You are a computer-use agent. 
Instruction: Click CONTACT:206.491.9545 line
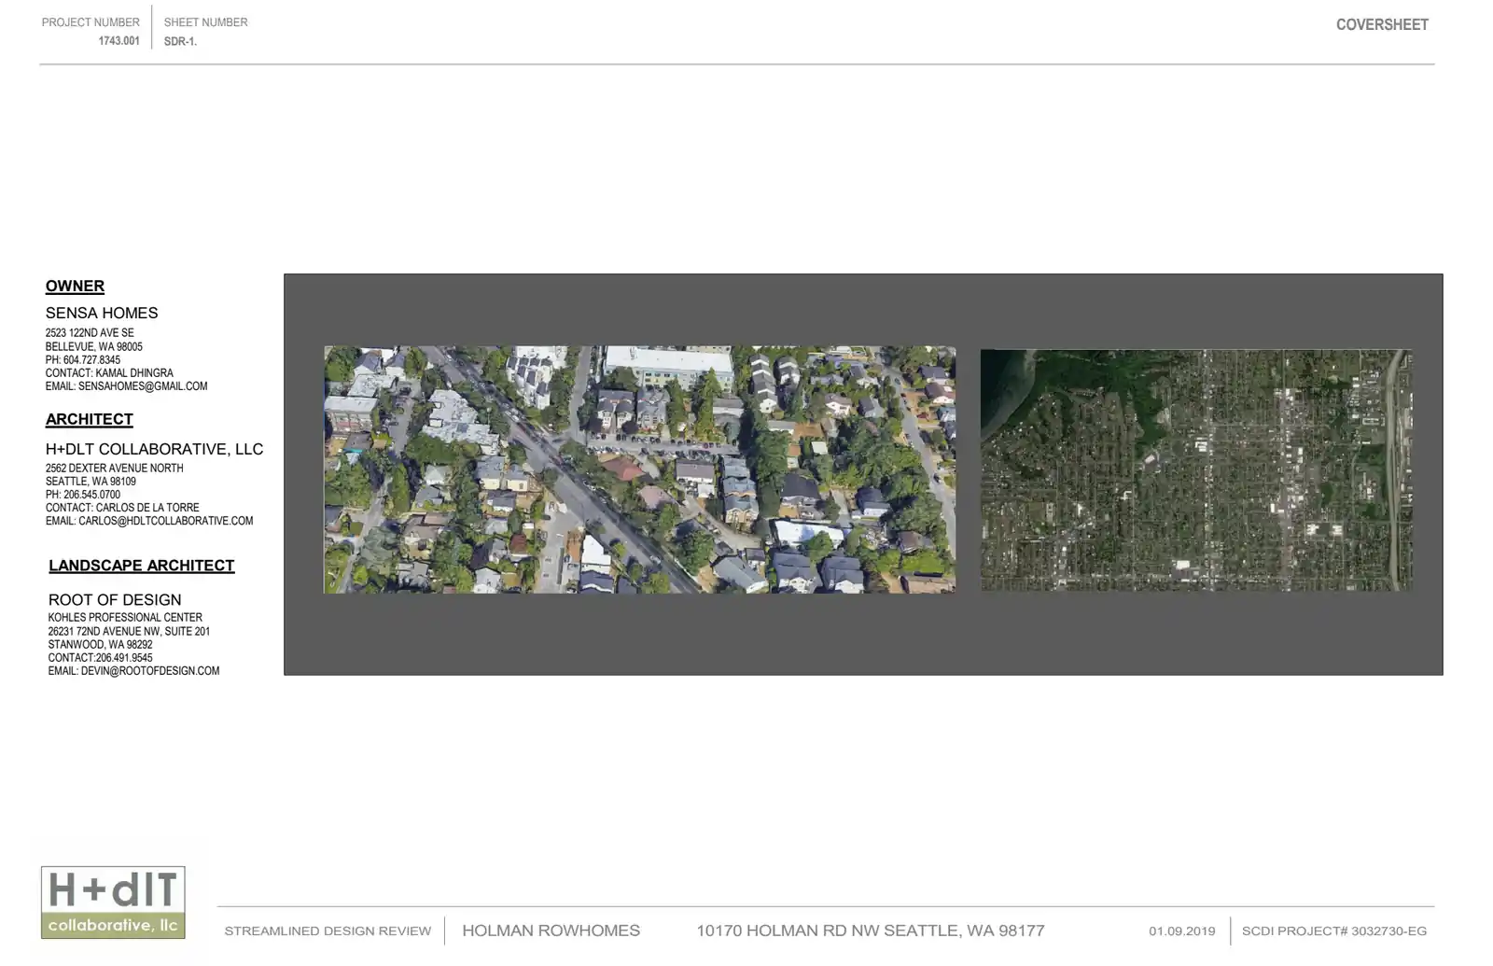100,658
